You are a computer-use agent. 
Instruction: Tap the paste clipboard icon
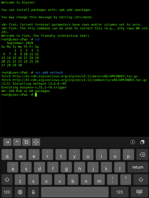(x=142, y=142)
